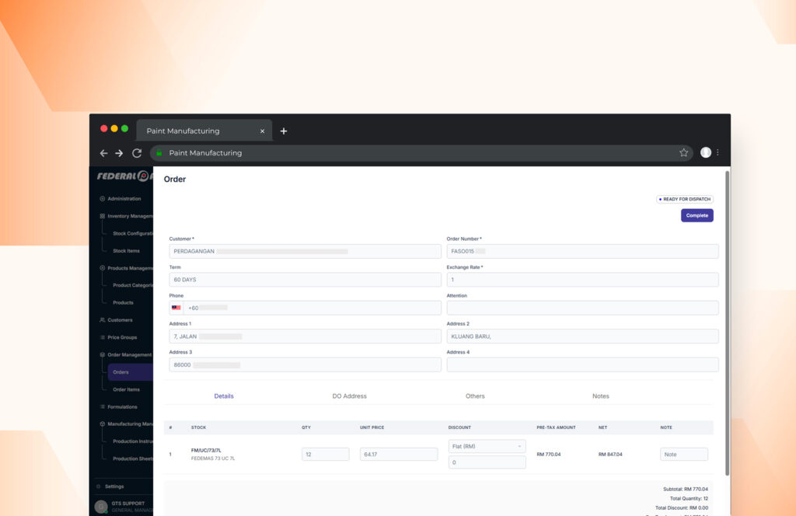Screen dimensions: 796x516
Task: Open the Notes tab
Action: click(601, 396)
